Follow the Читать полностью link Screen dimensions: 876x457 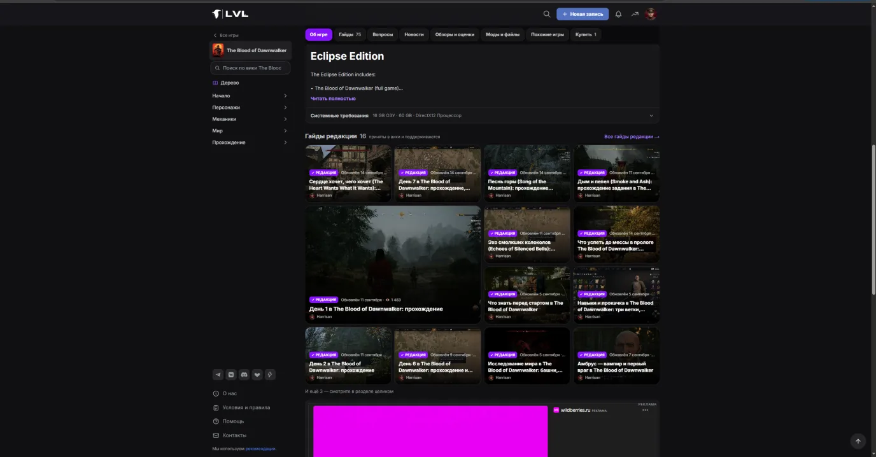tap(333, 99)
